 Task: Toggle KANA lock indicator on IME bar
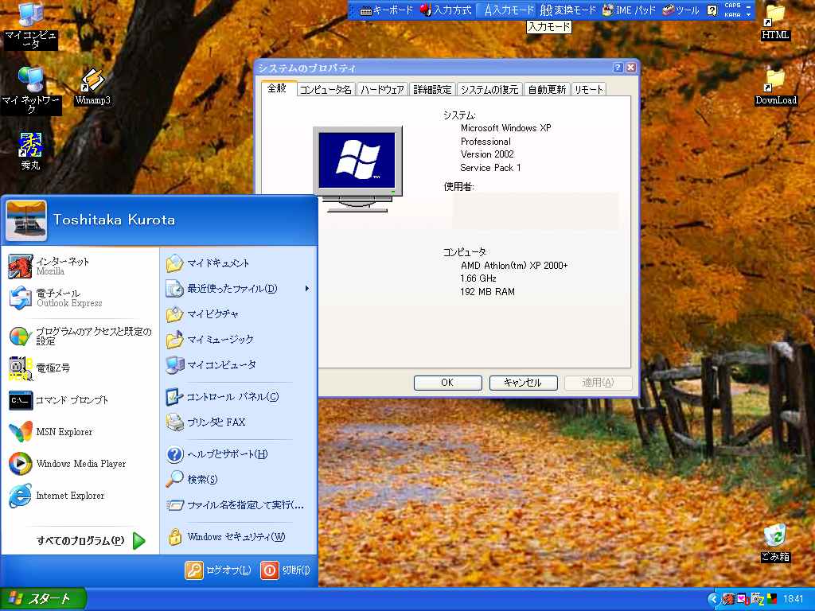(x=732, y=14)
